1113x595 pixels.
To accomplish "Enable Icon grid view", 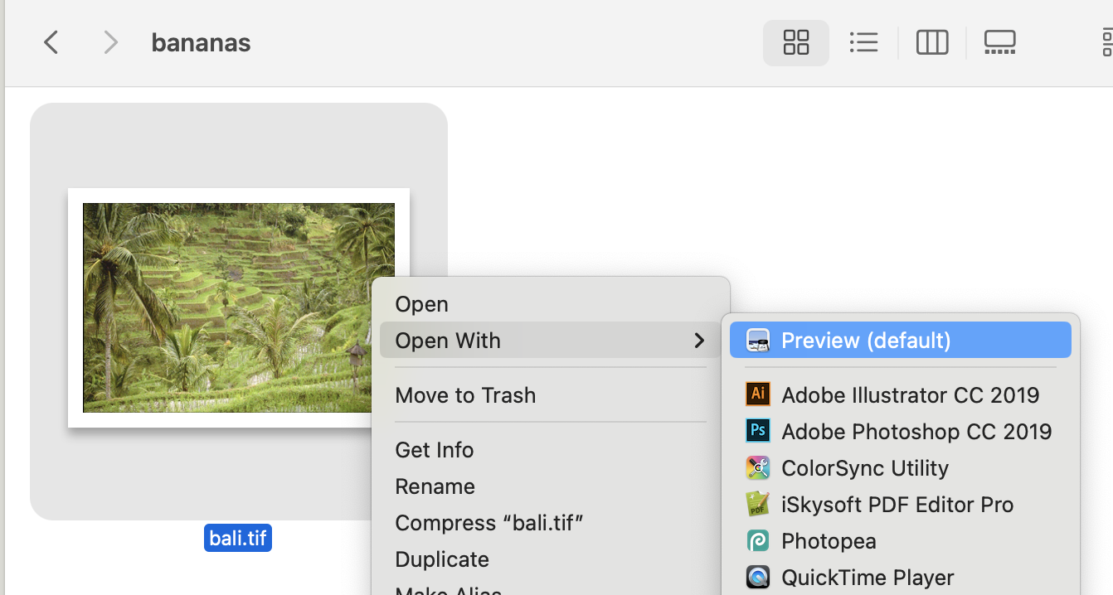I will (x=795, y=41).
